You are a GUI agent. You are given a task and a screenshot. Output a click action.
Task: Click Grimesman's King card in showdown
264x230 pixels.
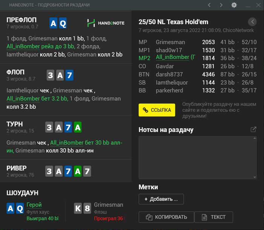tap(78, 208)
